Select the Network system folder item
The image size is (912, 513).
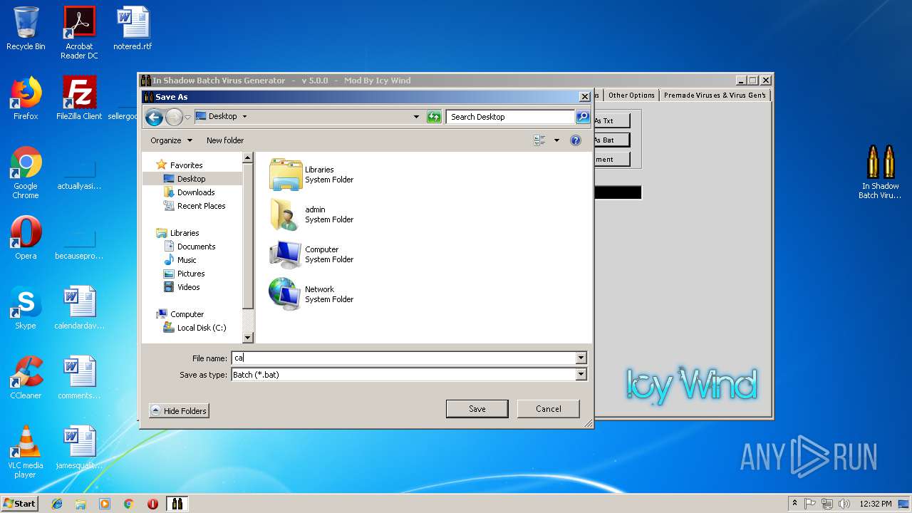click(x=311, y=294)
